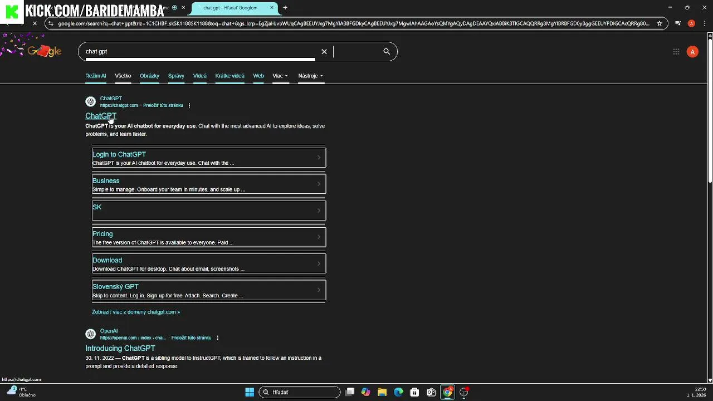Go to Google home via the Google logo

[45, 51]
